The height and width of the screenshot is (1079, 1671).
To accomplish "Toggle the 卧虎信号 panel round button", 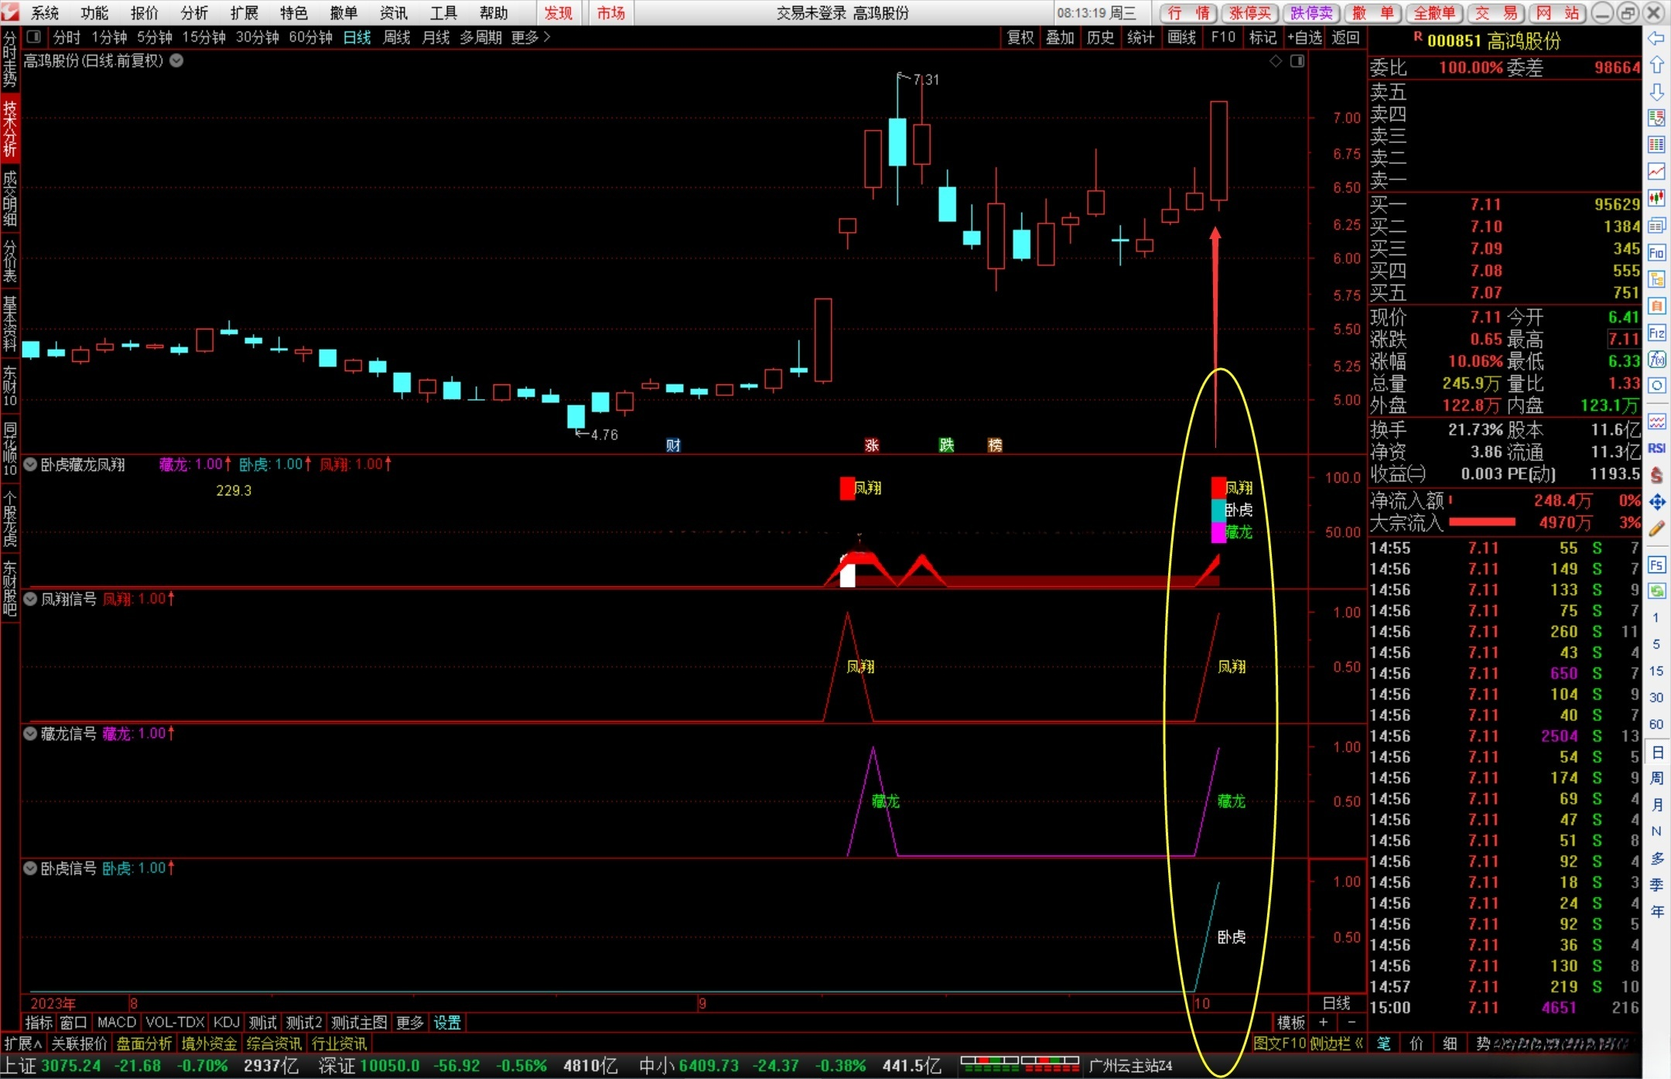I will pyautogui.click(x=30, y=869).
